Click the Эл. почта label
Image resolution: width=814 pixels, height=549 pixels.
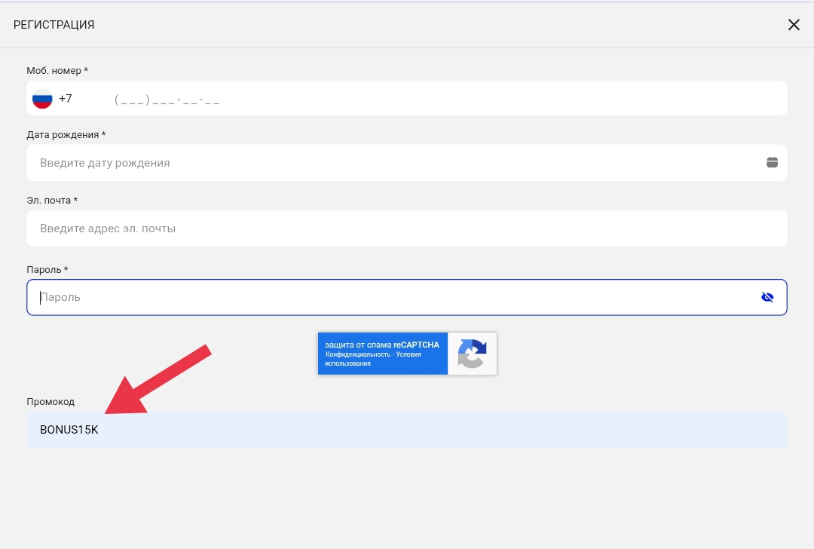[52, 201]
